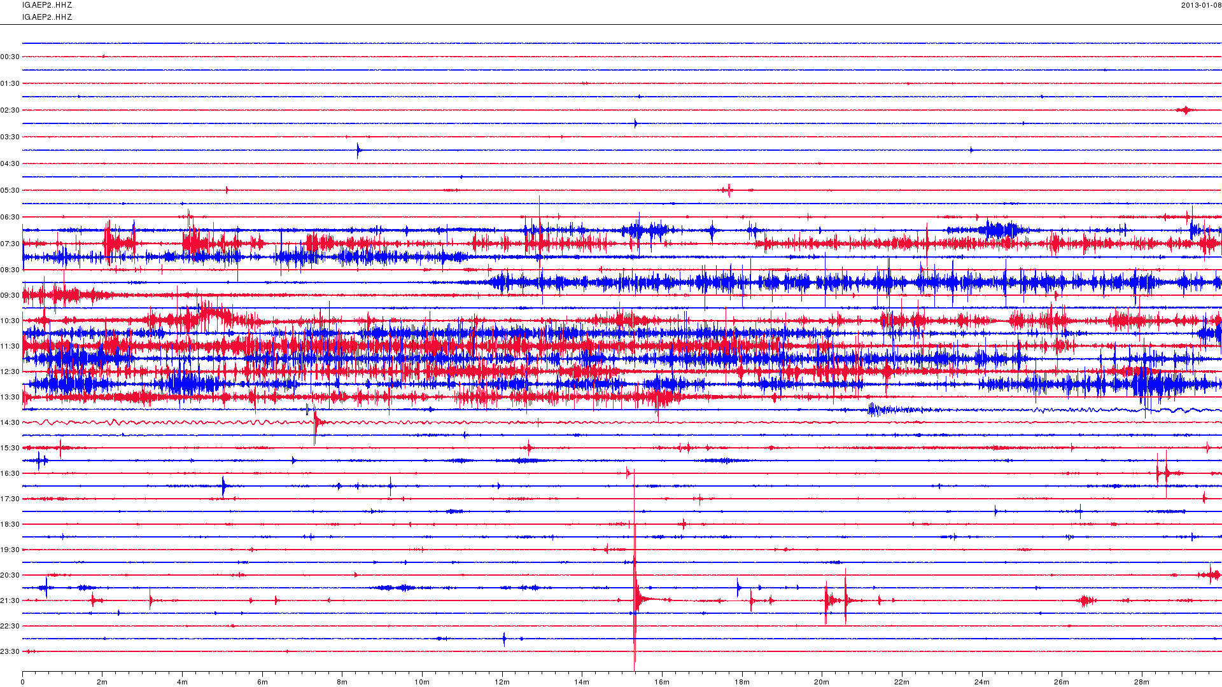Click the 24m axis tick label
1222x687 pixels.
[981, 682]
